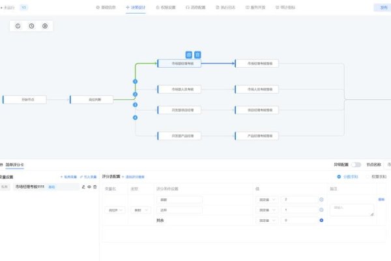The image size is (391, 261).
Task: Click the 节点名称 input field
Action: 388,164
